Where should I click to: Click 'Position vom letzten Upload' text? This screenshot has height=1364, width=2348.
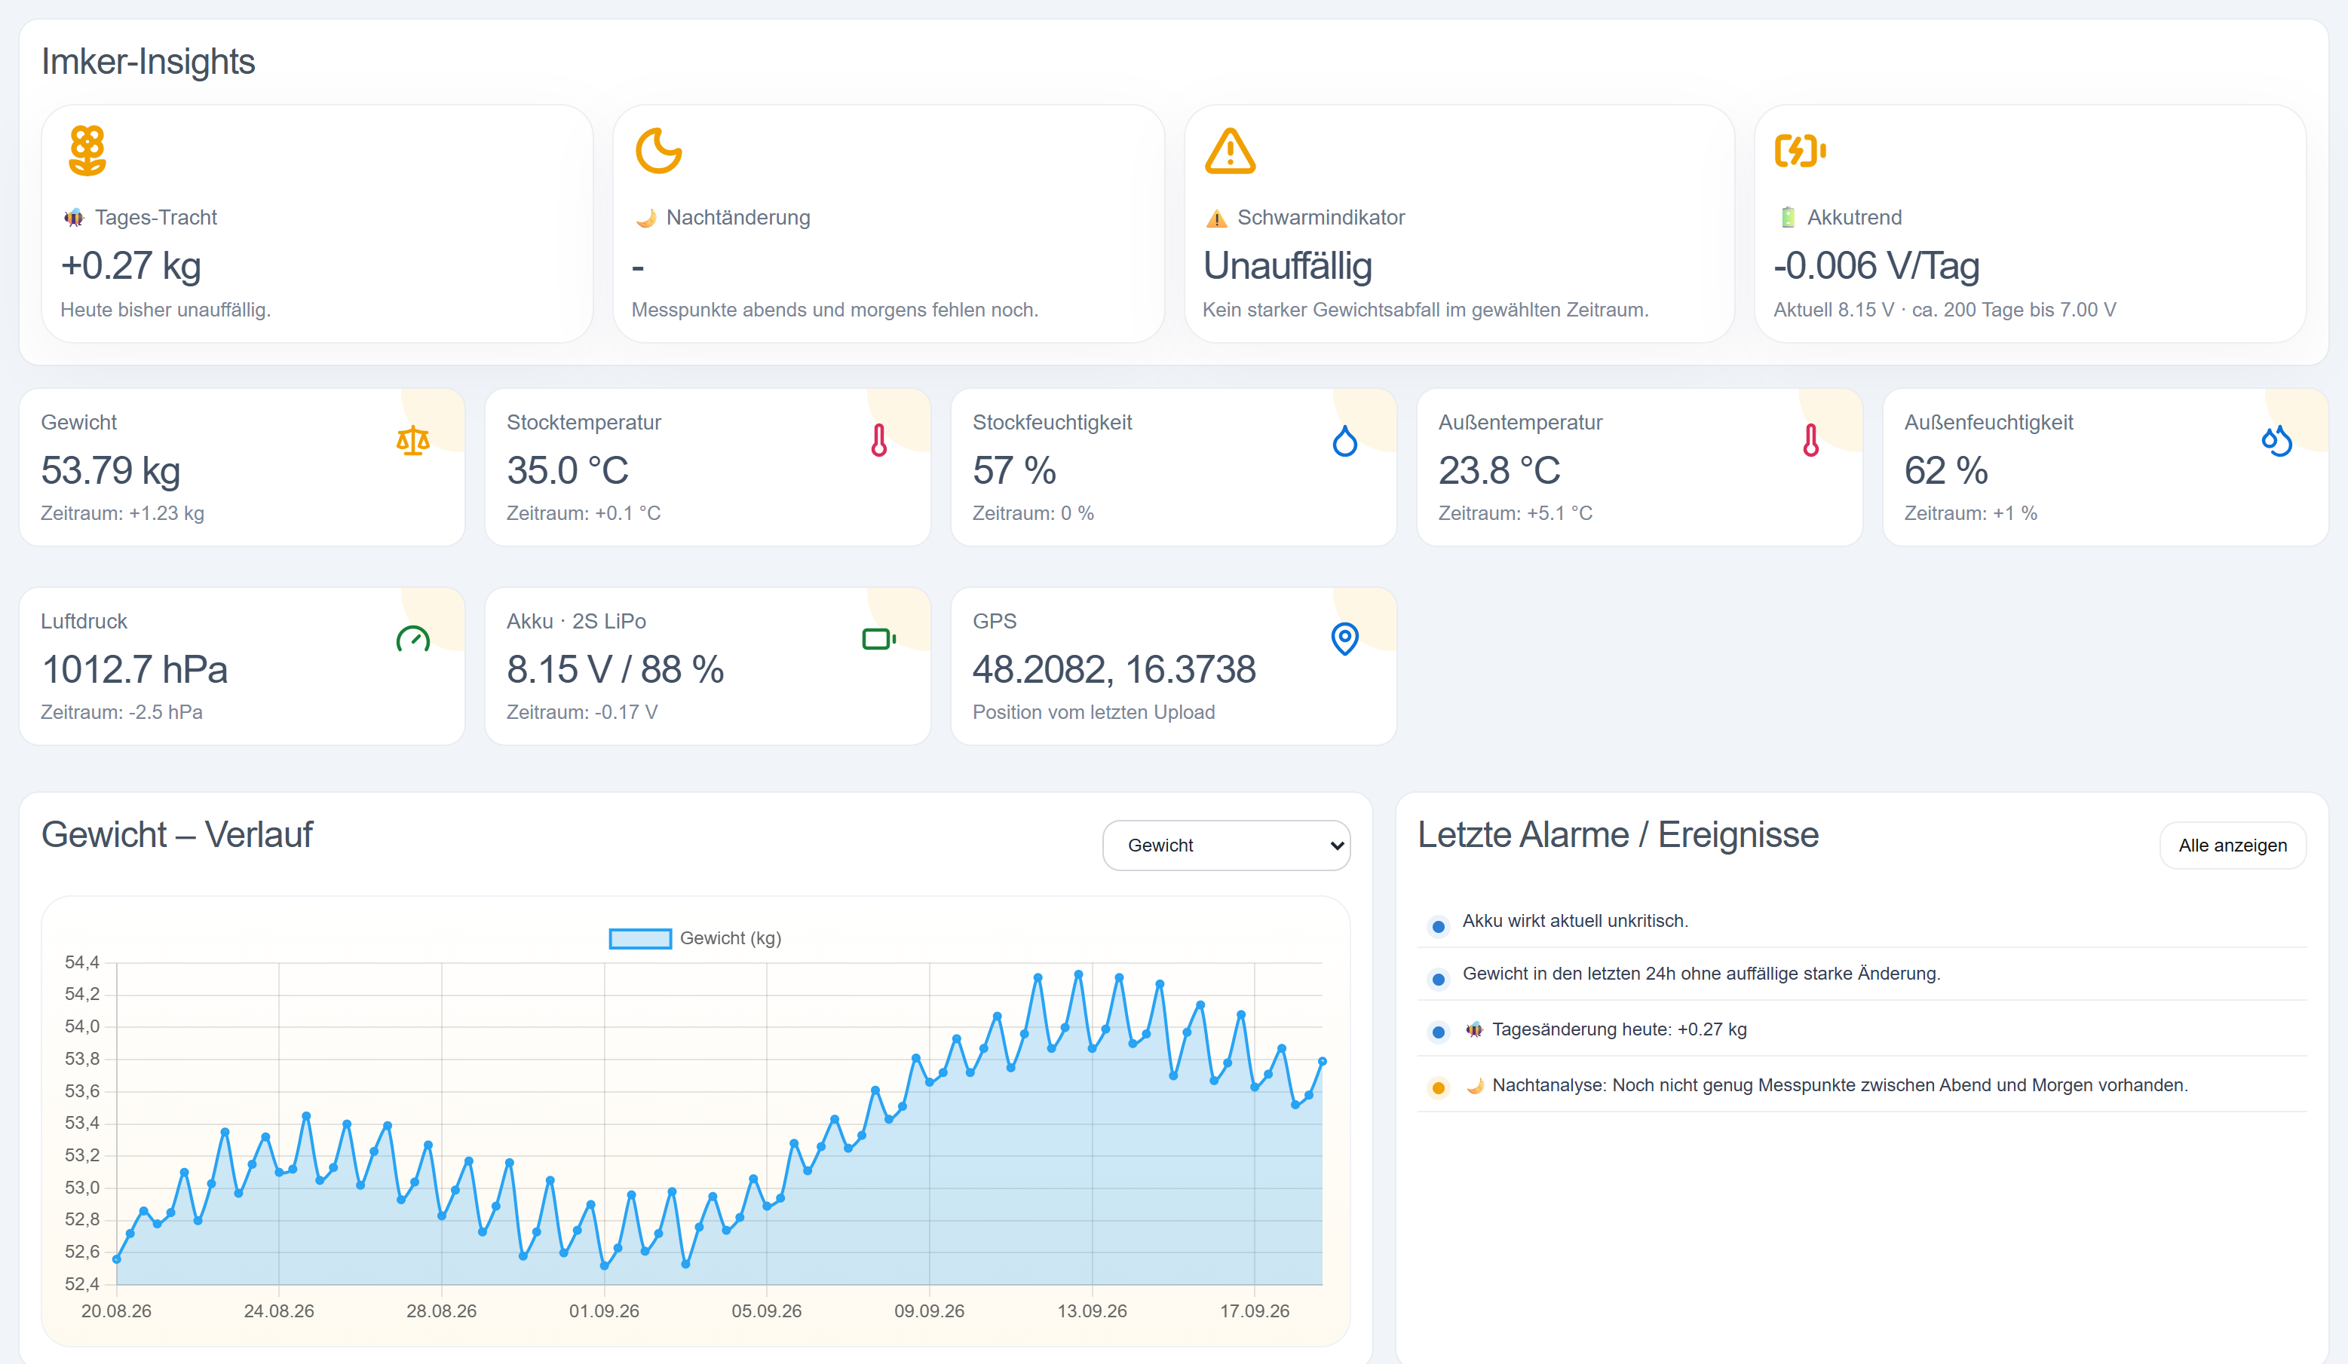1093,712
